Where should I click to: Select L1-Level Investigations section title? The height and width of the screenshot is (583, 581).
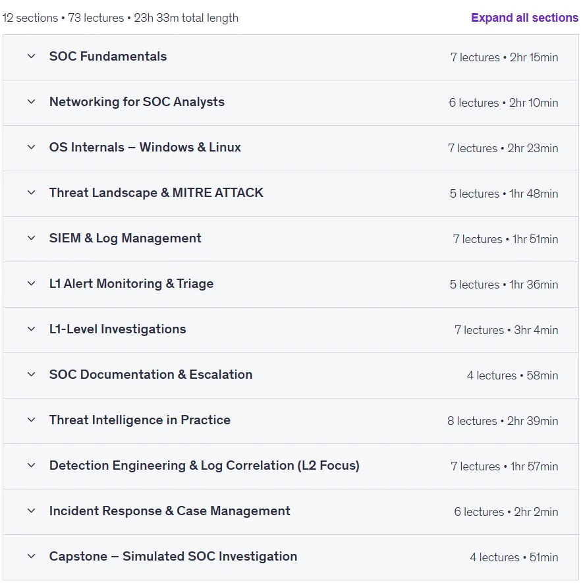point(117,329)
